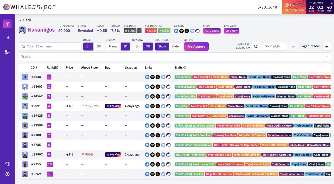The width and height of the screenshot is (334, 184).
Task: Click the Type| Snowman trait tag
Action: click(186, 87)
